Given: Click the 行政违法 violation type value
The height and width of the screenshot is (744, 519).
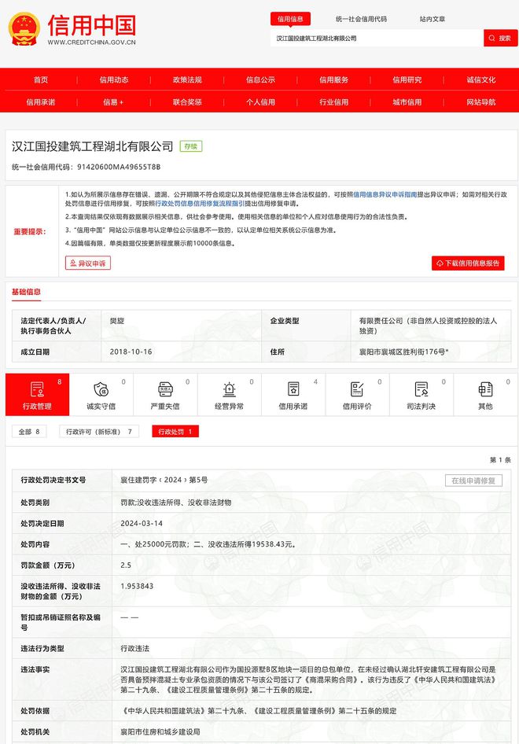Looking at the screenshot, I should [x=134, y=648].
